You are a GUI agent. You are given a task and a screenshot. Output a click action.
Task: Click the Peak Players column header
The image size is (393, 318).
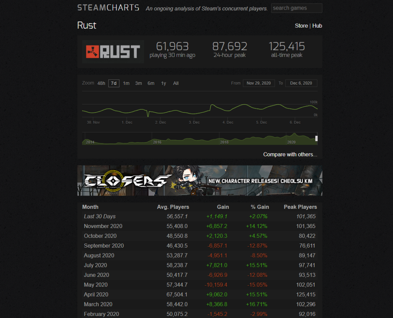(300, 207)
